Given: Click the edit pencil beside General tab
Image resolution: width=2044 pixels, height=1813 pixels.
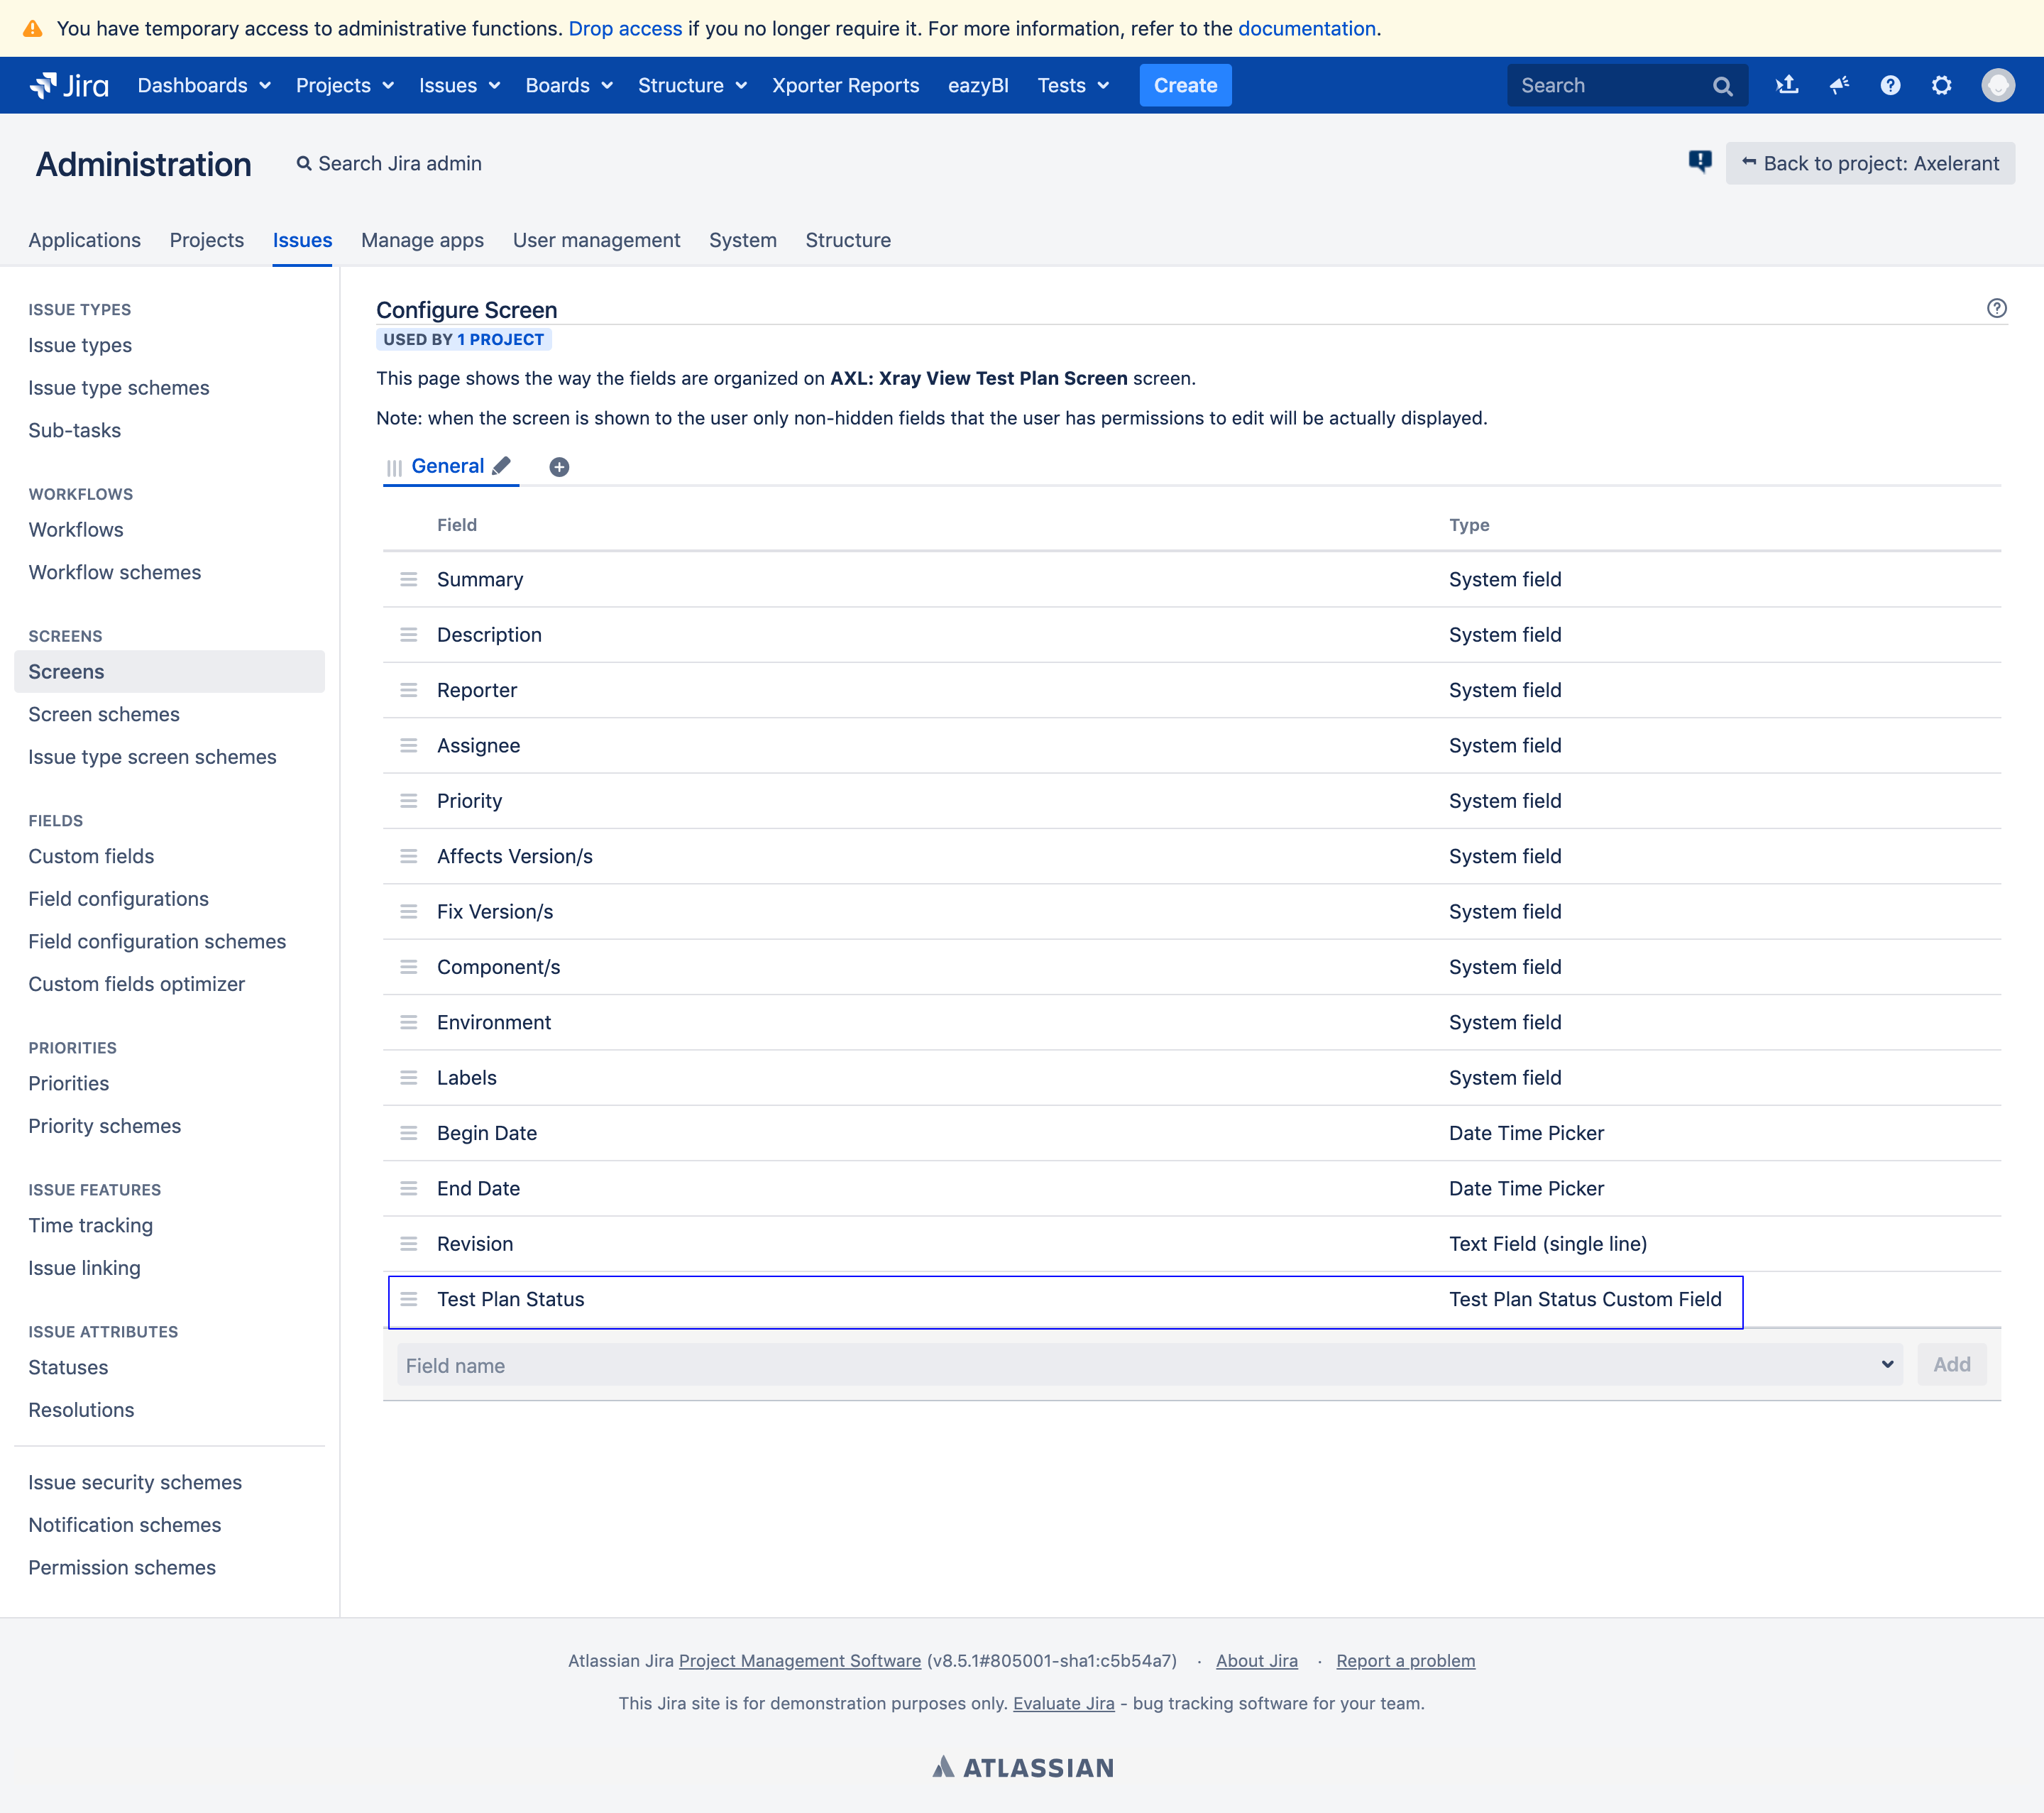Looking at the screenshot, I should tap(502, 465).
